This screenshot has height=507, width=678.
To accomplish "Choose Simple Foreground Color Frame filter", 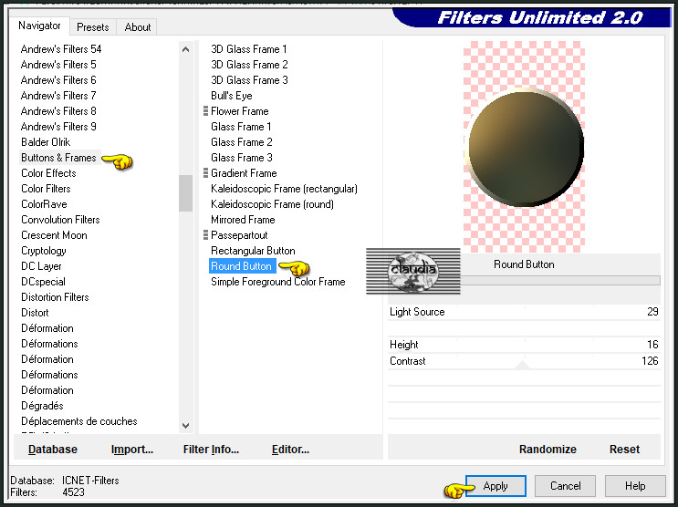I will tap(278, 282).
